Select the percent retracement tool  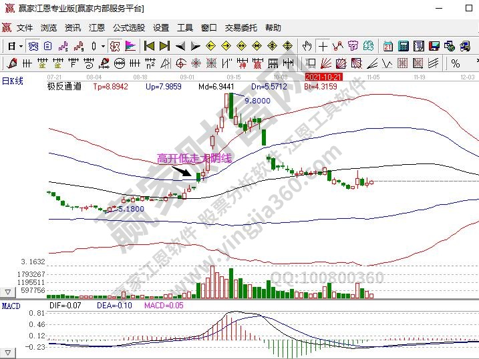point(456,63)
